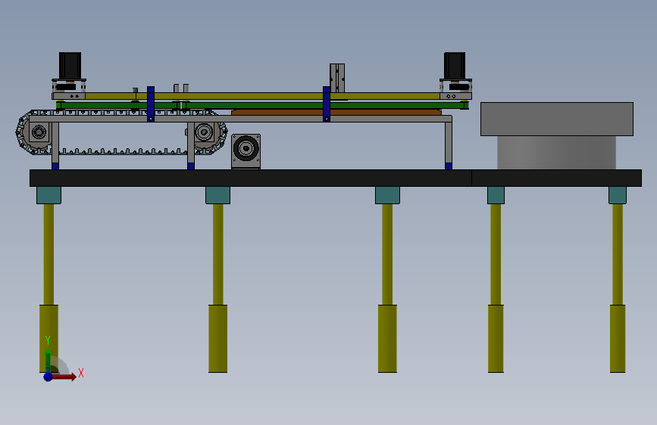Select the chain sprocket beside the square gearbox
657x425 pixels.
205,132
